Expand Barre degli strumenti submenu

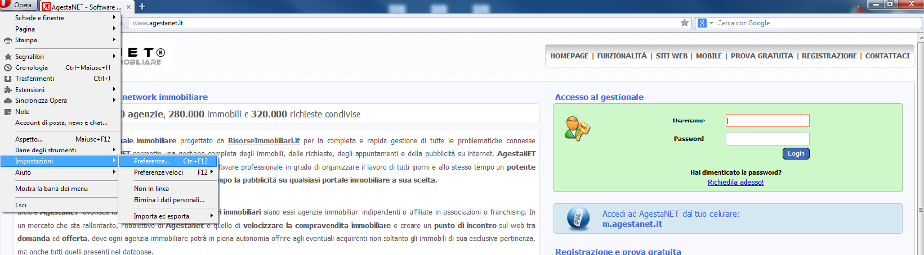(59, 151)
